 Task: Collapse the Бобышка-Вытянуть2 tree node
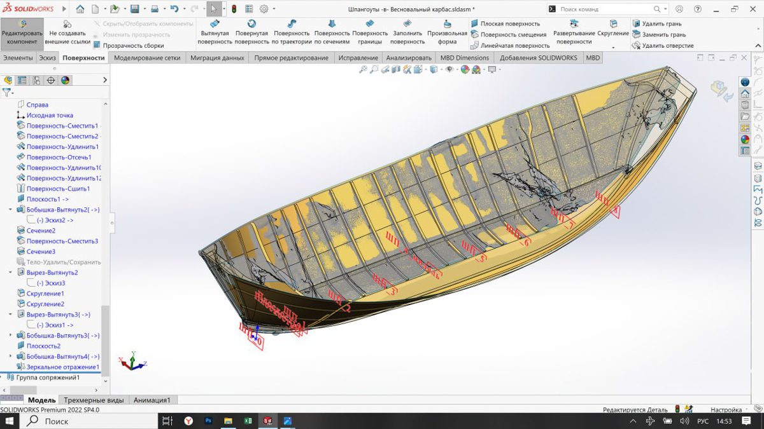coord(10,210)
